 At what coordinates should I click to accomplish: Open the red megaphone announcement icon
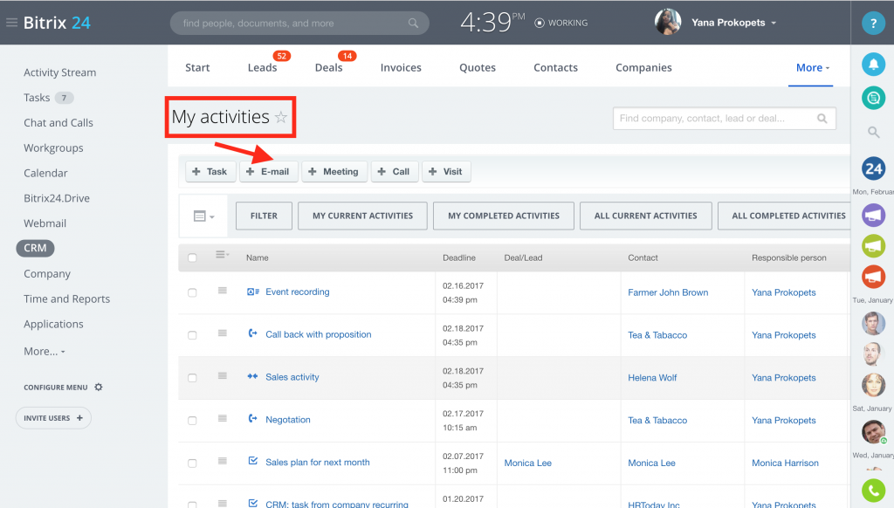[873, 277]
